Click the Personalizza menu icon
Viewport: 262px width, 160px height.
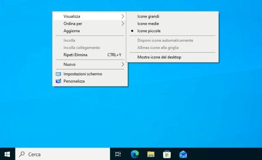point(58,81)
